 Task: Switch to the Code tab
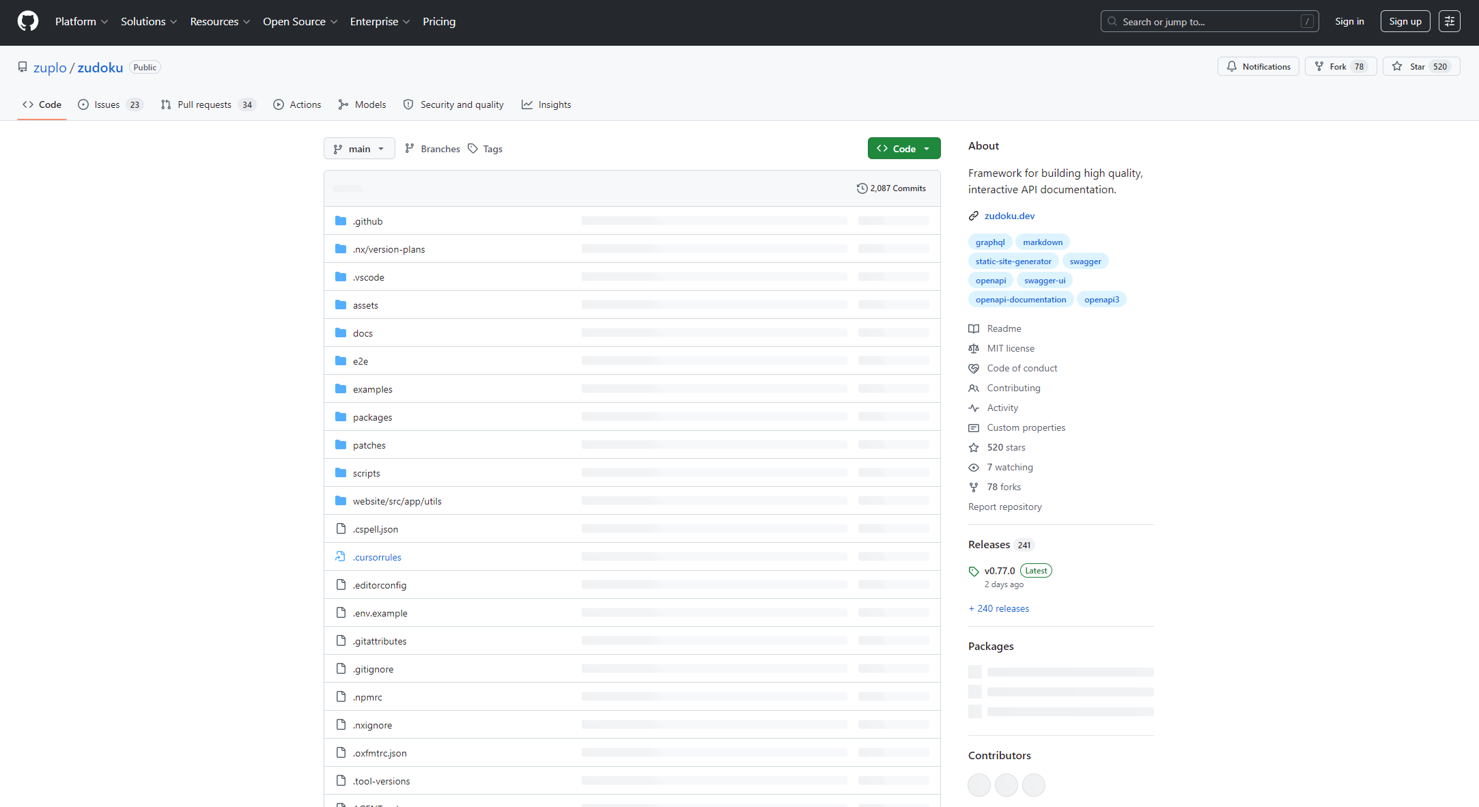pyautogui.click(x=42, y=104)
